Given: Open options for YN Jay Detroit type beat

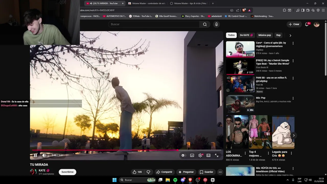Looking at the screenshot, I should (293, 61).
